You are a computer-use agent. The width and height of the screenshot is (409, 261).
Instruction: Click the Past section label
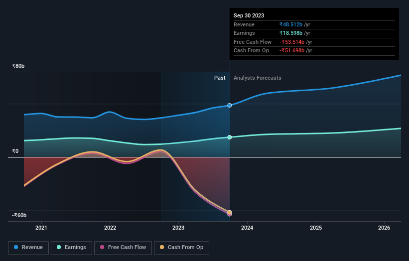220,78
